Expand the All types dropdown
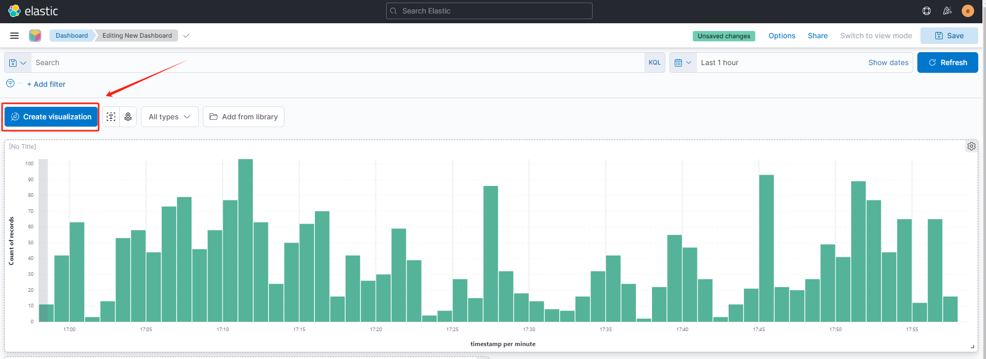Viewport: 986px width, 359px height. coord(169,117)
